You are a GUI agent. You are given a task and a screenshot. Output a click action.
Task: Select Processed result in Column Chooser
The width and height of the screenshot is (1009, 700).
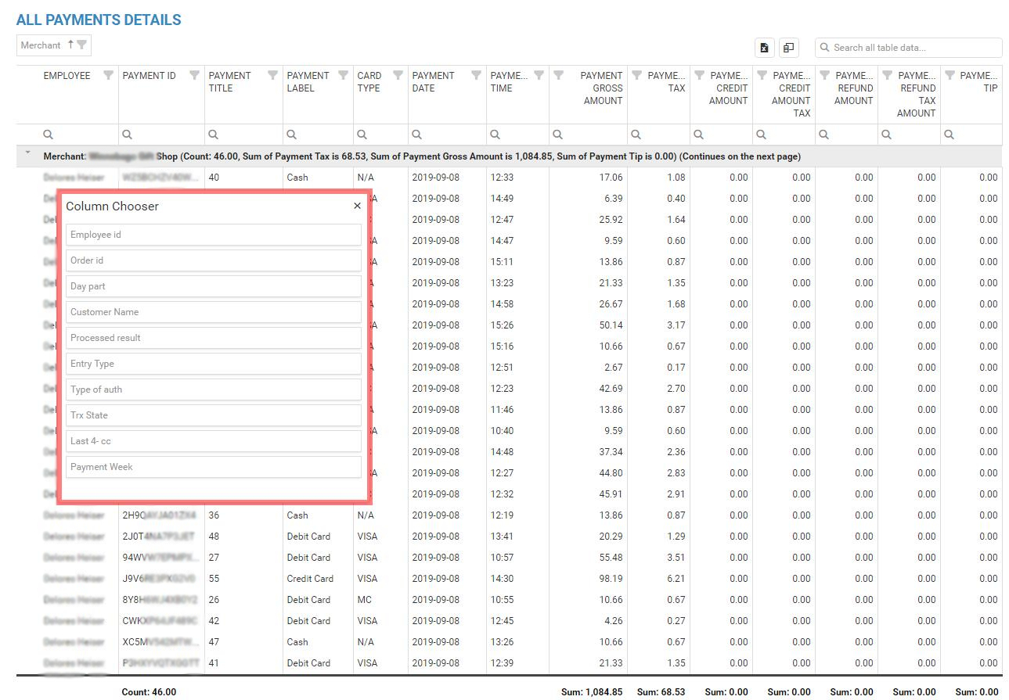214,338
